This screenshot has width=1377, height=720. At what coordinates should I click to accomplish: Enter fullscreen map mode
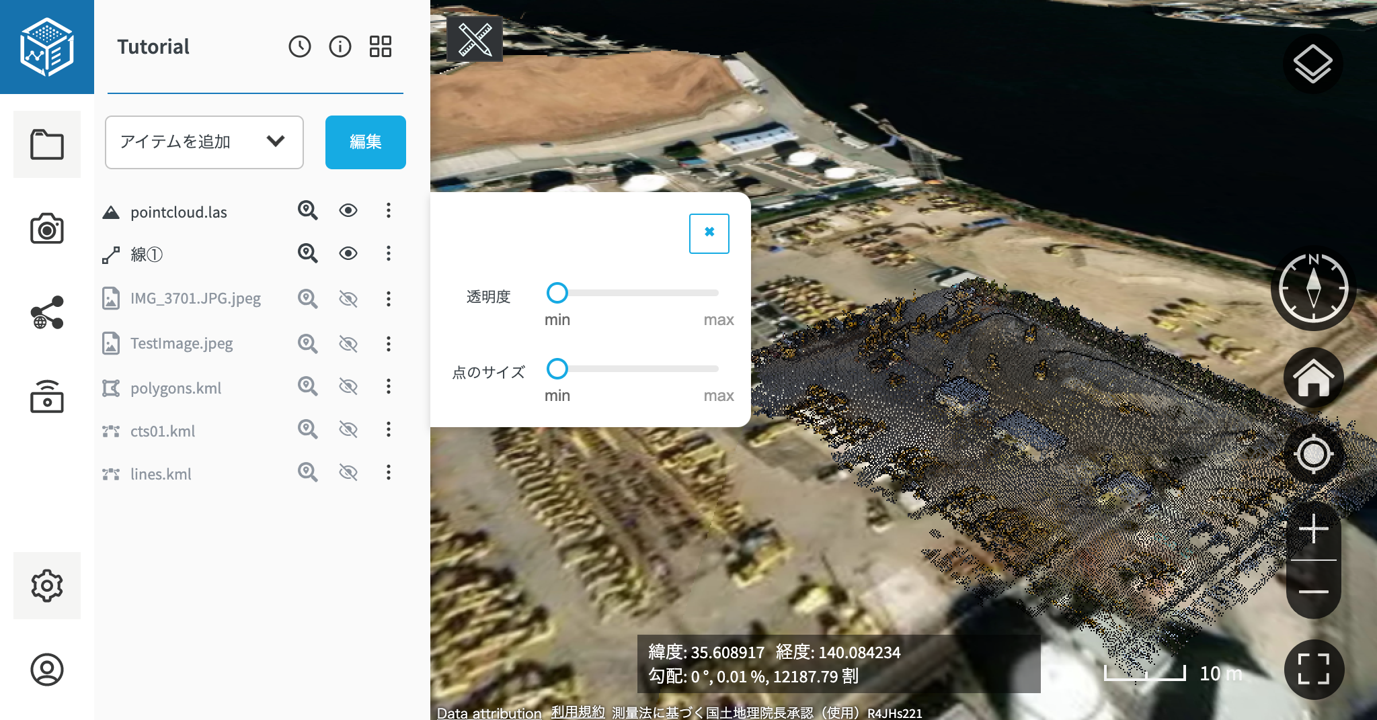tap(1313, 669)
